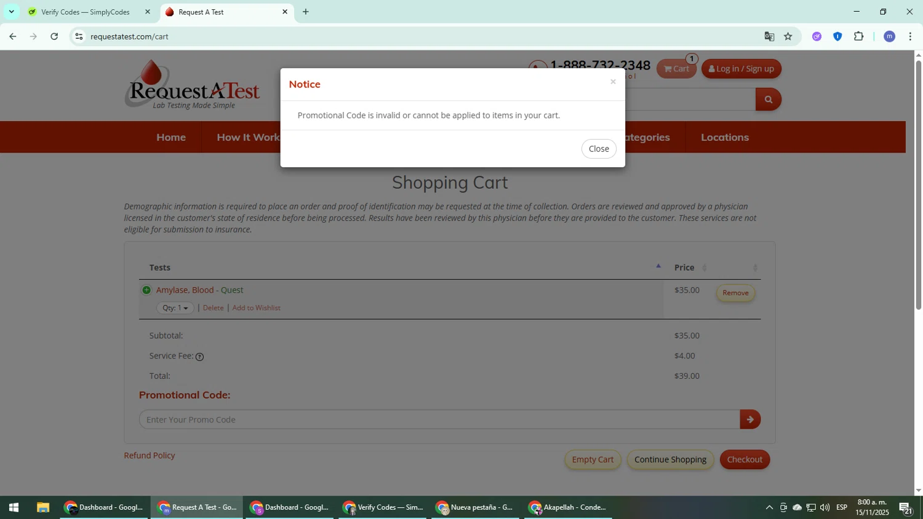Open the Amylase, Blood - Quest link
The image size is (923, 519).
click(199, 290)
